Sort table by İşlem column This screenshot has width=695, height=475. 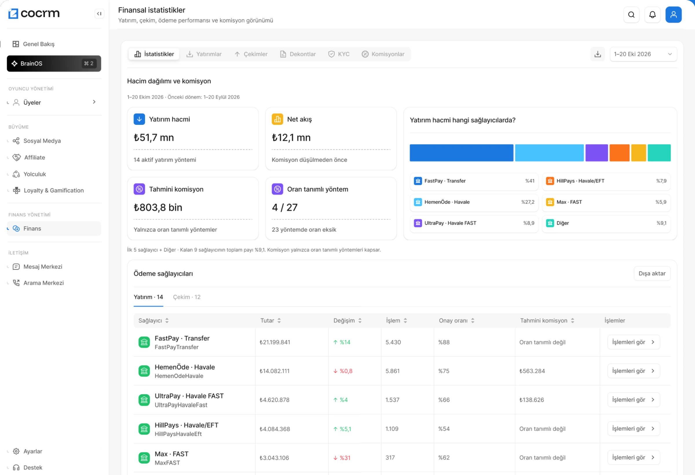[396, 321]
